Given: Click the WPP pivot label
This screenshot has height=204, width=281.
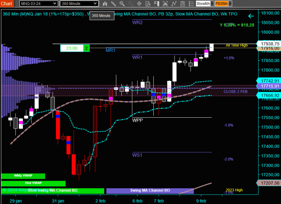Looking at the screenshot, I should (x=138, y=120).
